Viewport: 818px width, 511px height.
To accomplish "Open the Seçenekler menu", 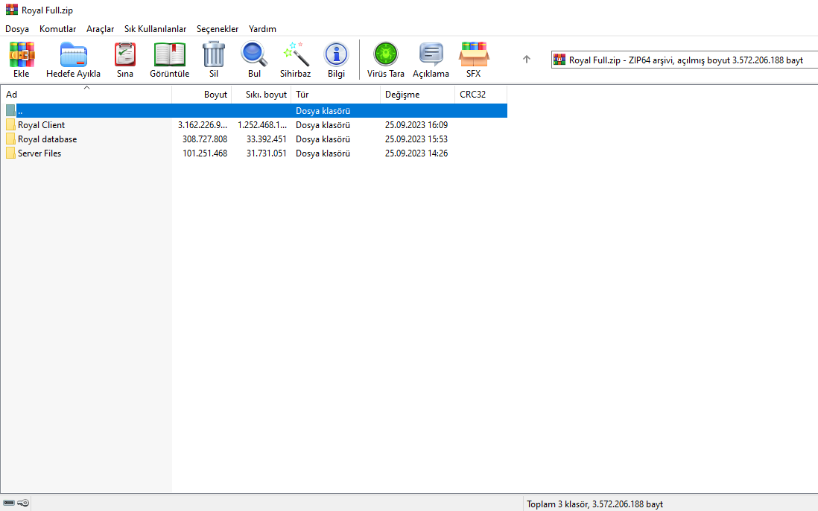I will point(218,28).
